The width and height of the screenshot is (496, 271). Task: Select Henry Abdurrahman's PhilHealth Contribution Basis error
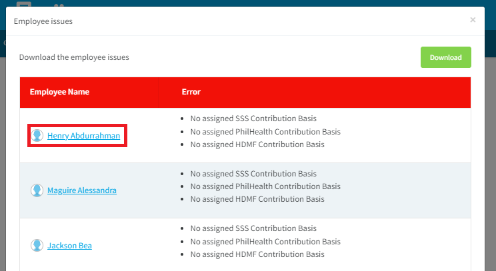[265, 132]
